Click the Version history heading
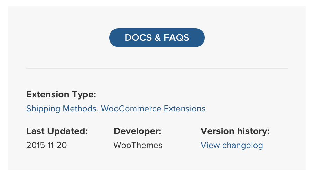Viewport: 314px width, 177px height. pyautogui.click(x=235, y=131)
